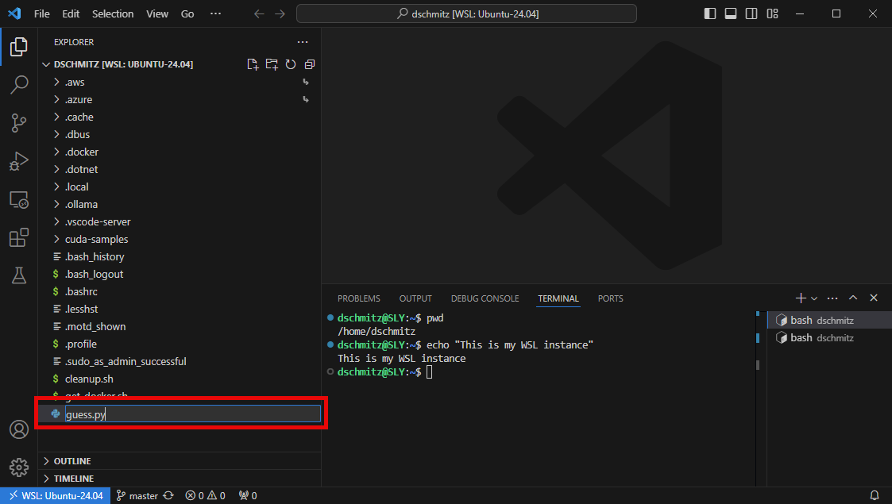The height and width of the screenshot is (504, 892).
Task: Toggle the primary side bar visibility
Action: (x=709, y=13)
